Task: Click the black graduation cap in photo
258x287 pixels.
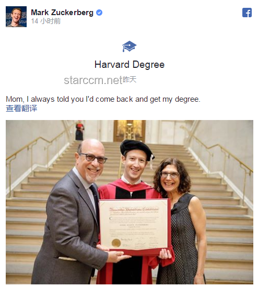Action: pyautogui.click(x=137, y=148)
